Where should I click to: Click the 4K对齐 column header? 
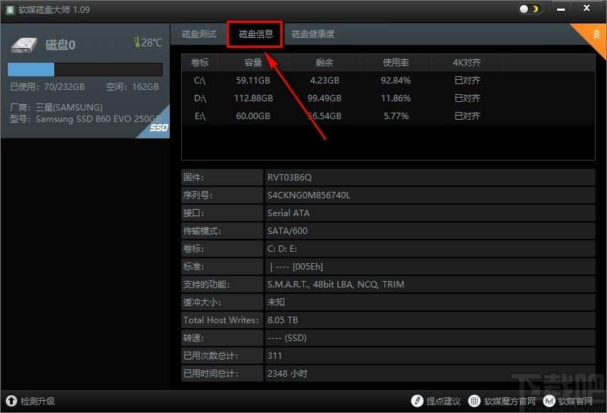(x=467, y=63)
